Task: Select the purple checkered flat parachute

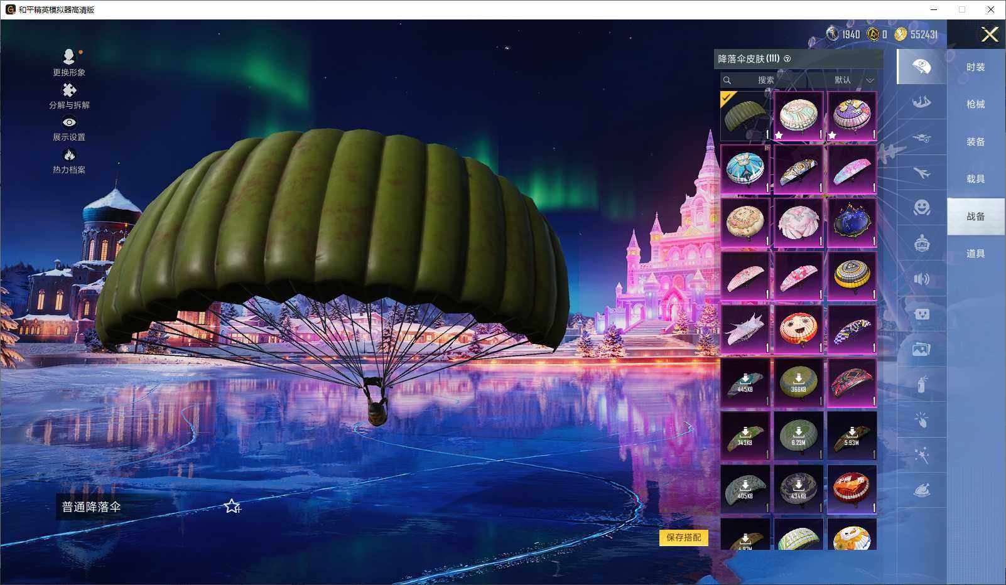Action: [852, 330]
